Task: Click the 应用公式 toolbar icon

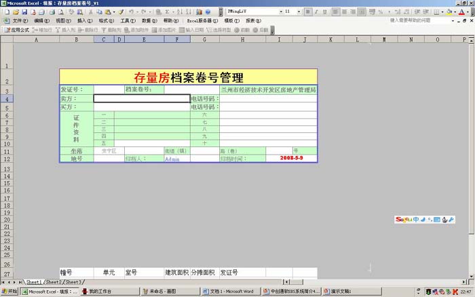Action: click(x=18, y=31)
